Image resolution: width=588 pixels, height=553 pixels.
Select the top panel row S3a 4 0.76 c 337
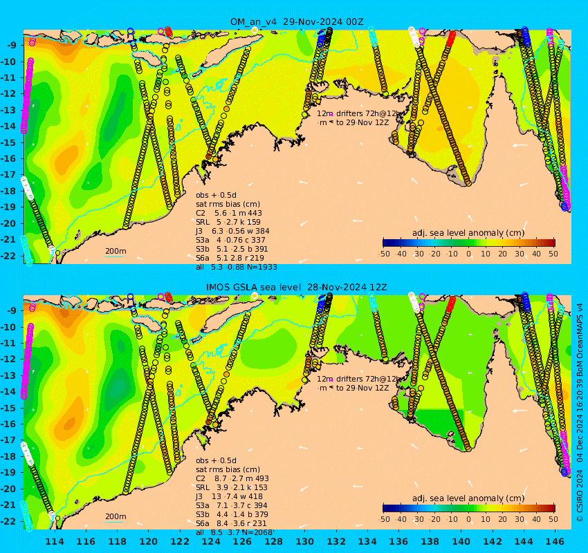pos(230,240)
